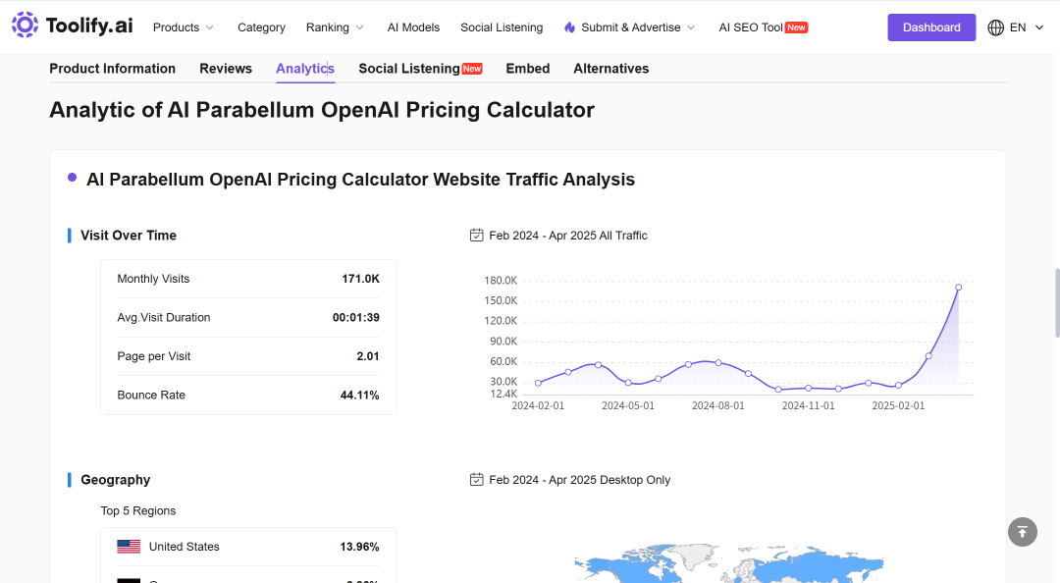This screenshot has width=1060, height=583.
Task: Click the United States flag icon
Action: coord(129,547)
